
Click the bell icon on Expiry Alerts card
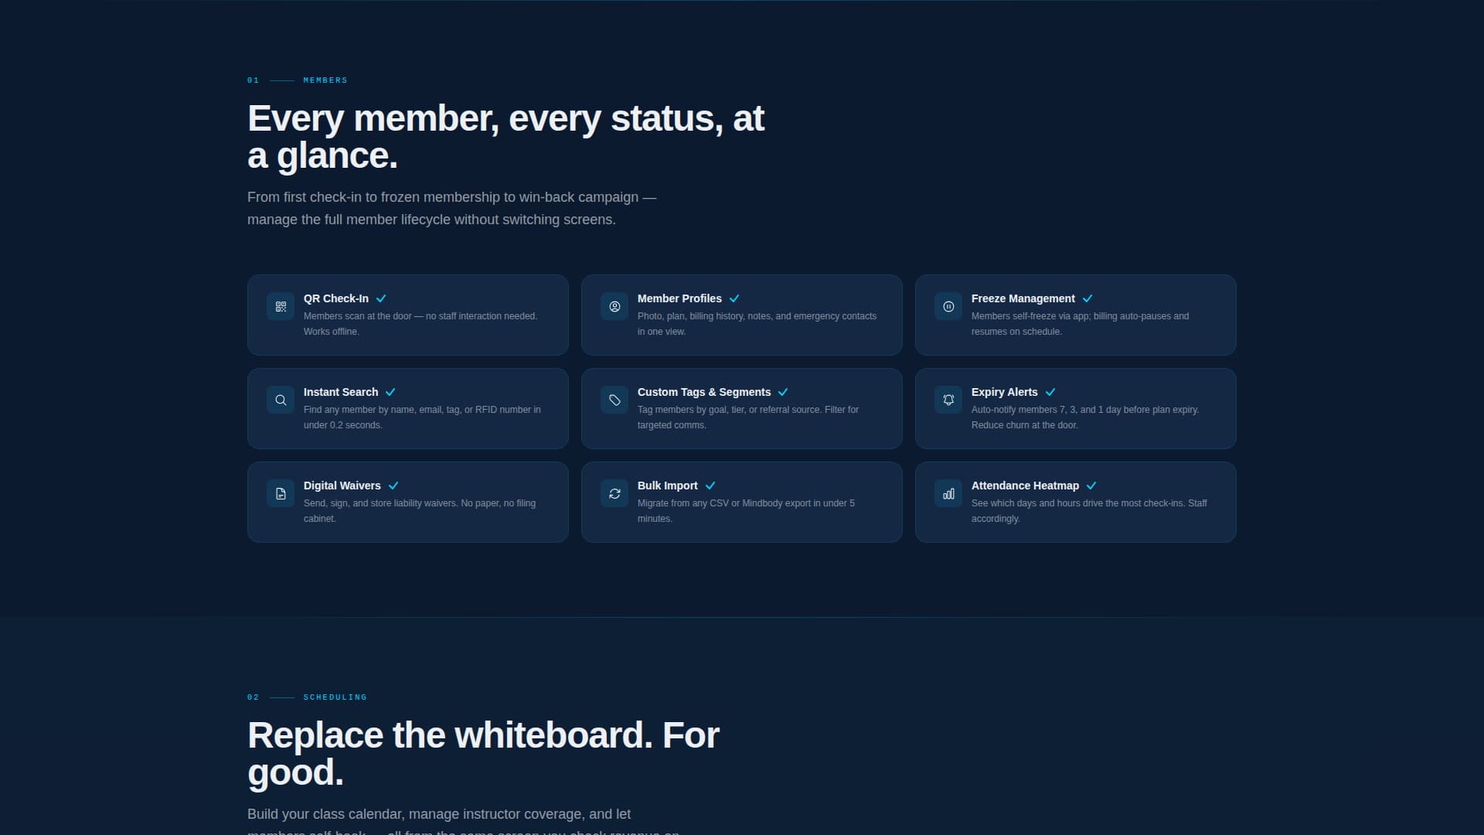click(948, 400)
